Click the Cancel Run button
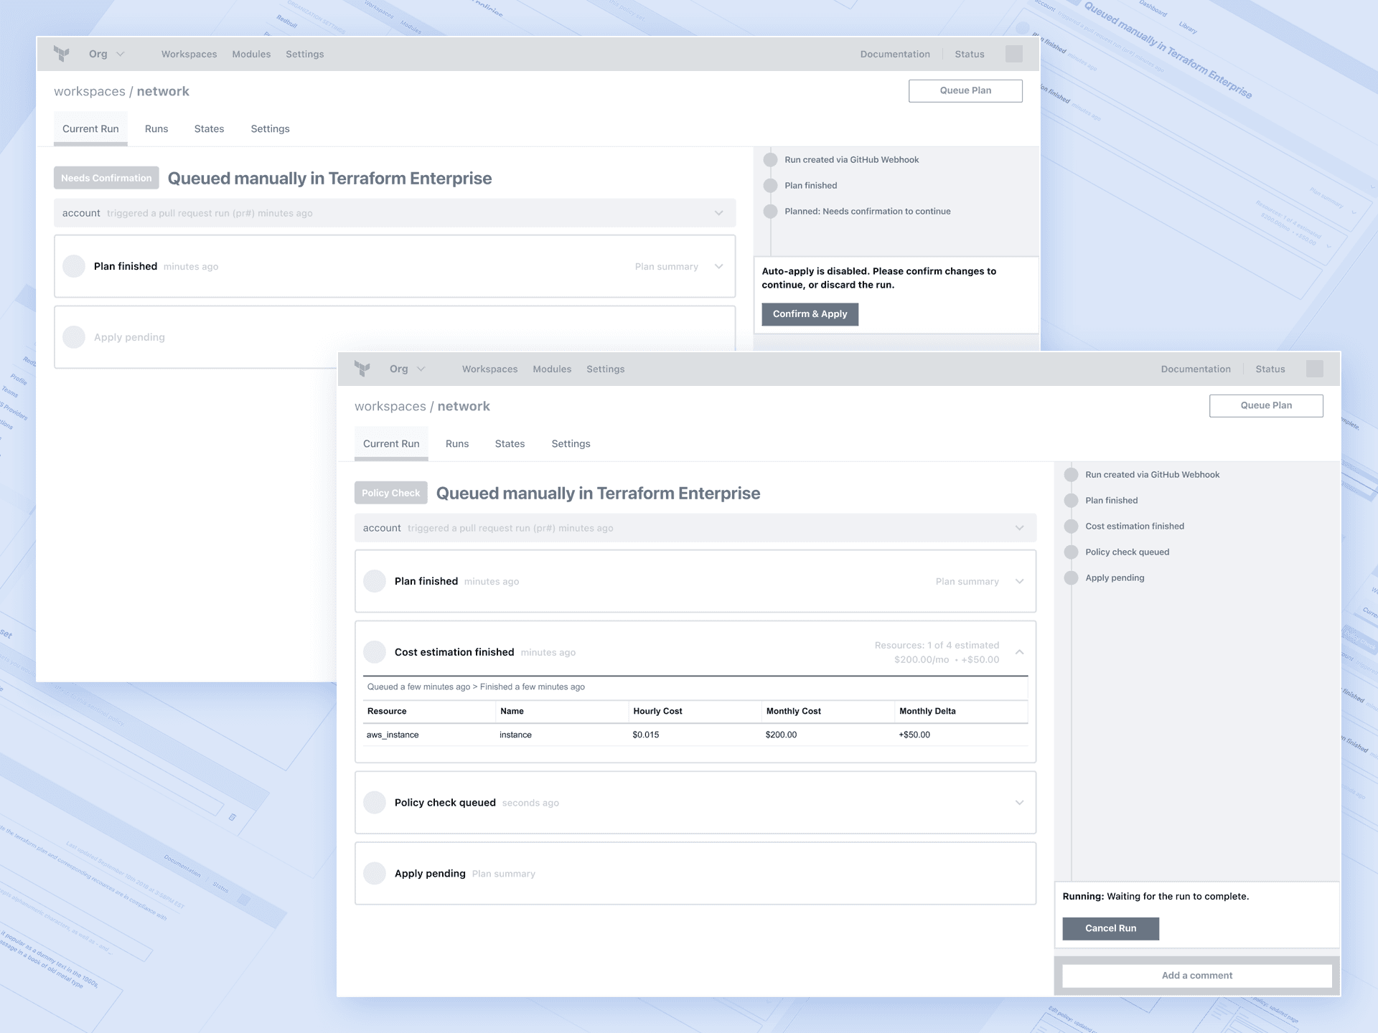Viewport: 1378px width, 1033px height. [x=1110, y=928]
